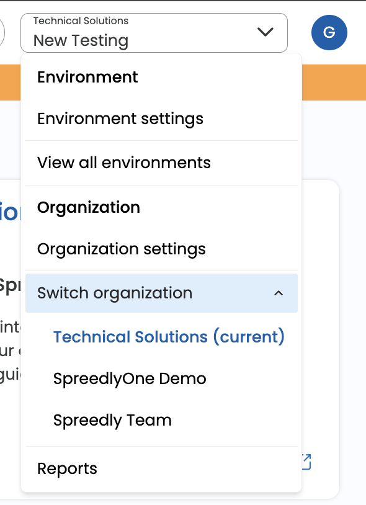Click the blue G user avatar

329,32
